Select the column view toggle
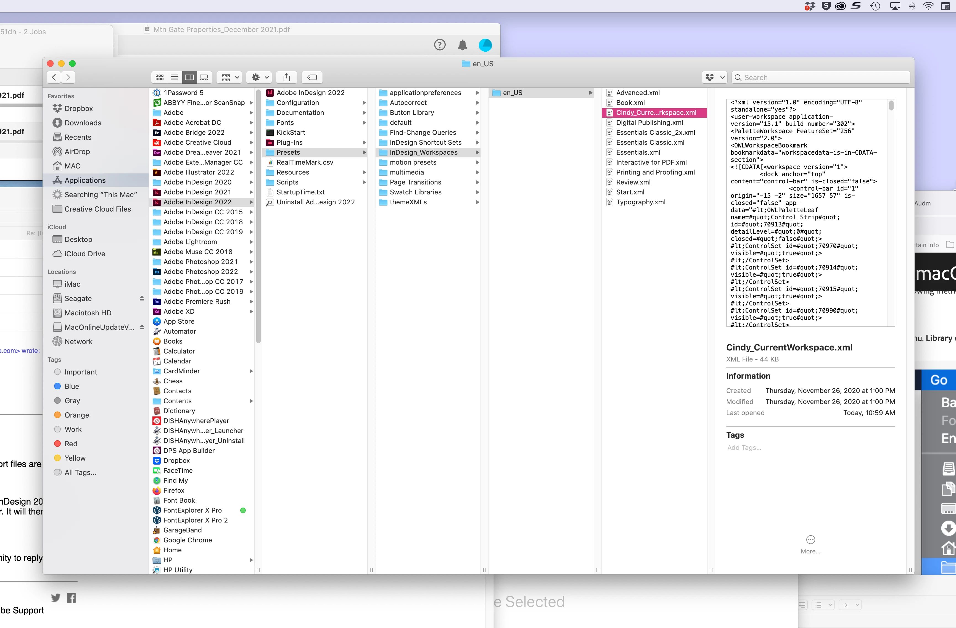 click(x=189, y=77)
